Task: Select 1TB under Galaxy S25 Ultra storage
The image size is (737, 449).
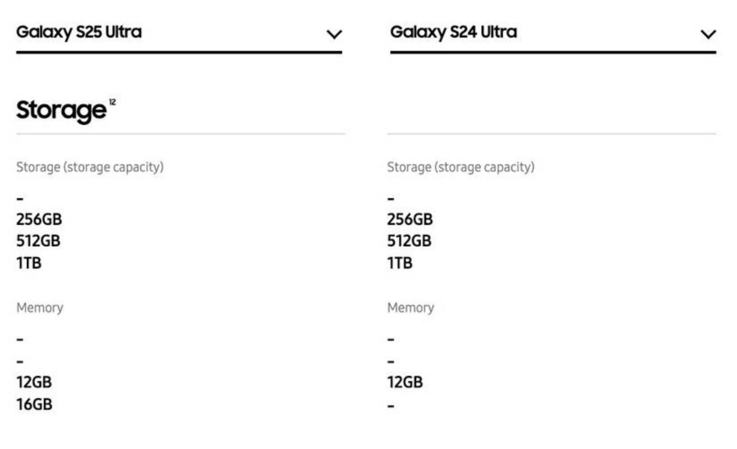Action: coord(27,262)
